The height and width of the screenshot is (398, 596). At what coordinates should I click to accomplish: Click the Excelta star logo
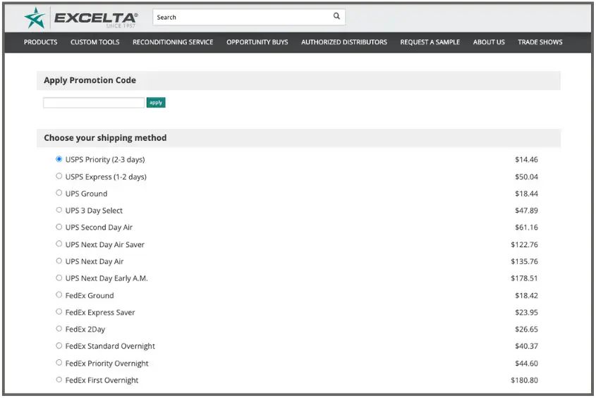pos(35,18)
